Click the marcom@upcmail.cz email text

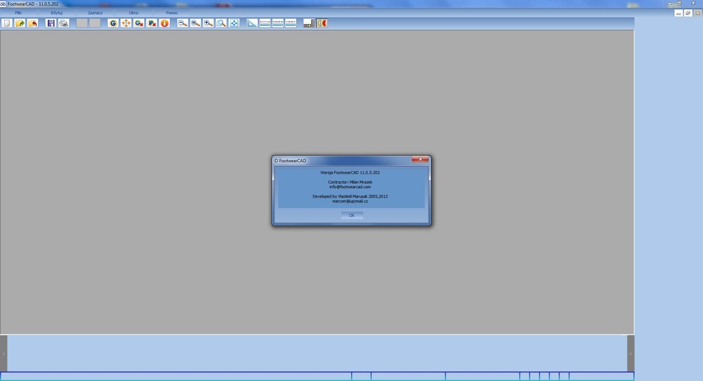tap(350, 201)
